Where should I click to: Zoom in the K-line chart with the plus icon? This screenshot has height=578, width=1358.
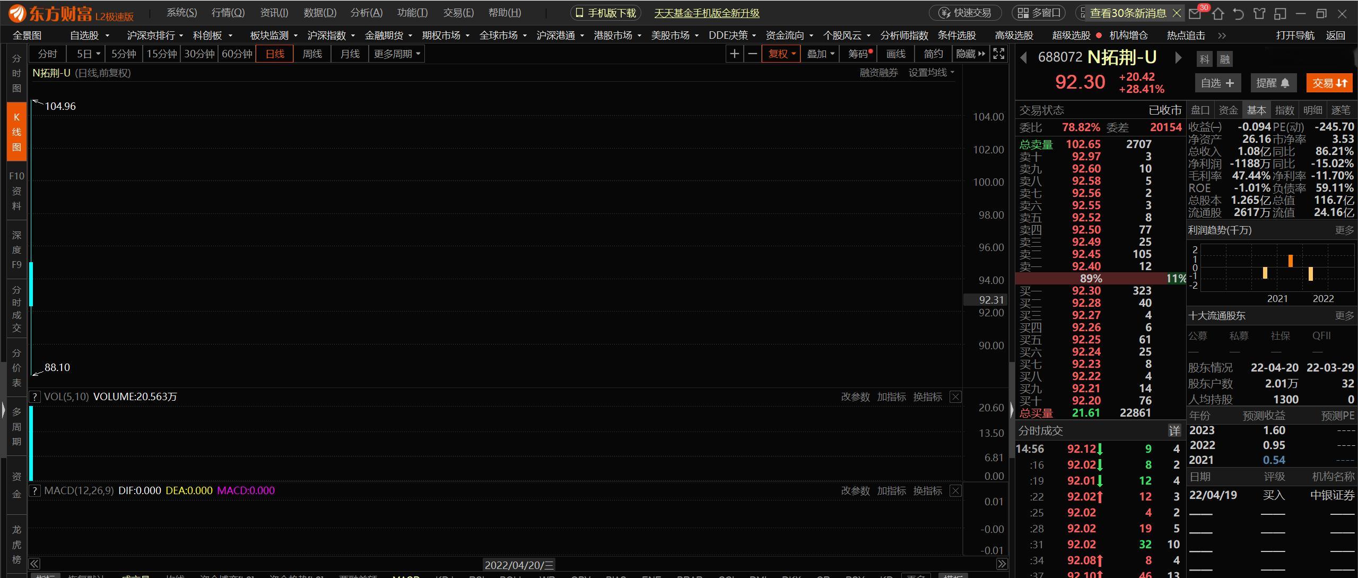734,54
